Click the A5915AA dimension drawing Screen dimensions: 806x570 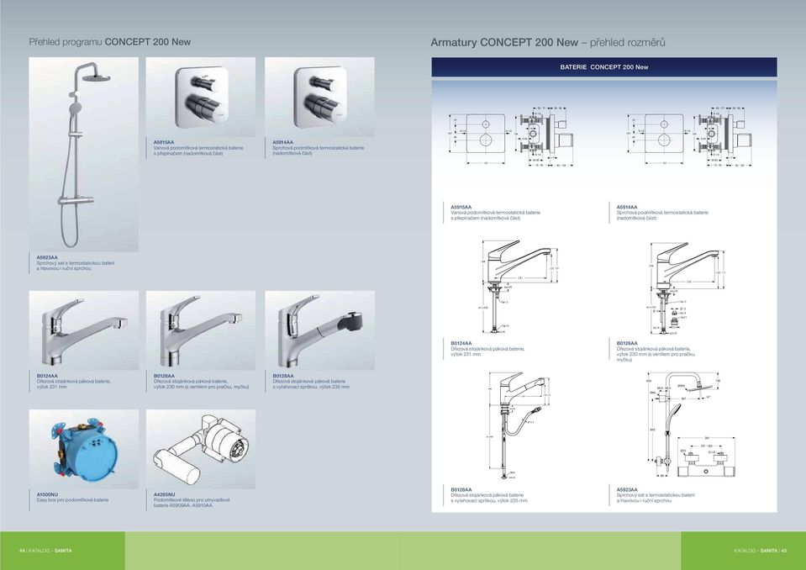510,136
